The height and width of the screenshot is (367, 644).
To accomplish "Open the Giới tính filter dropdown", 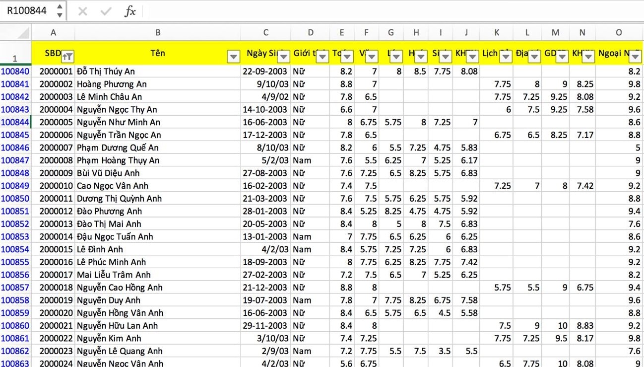I will 322,57.
